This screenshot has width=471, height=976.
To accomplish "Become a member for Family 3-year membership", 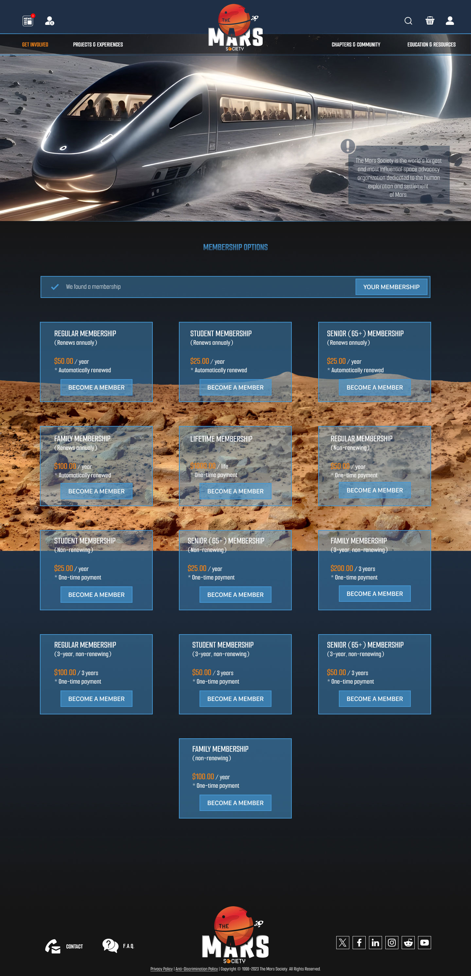I will click(375, 594).
